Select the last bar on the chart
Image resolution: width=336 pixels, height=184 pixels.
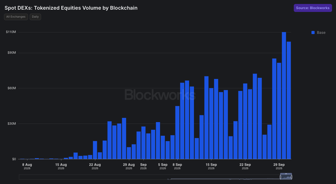coord(289,100)
